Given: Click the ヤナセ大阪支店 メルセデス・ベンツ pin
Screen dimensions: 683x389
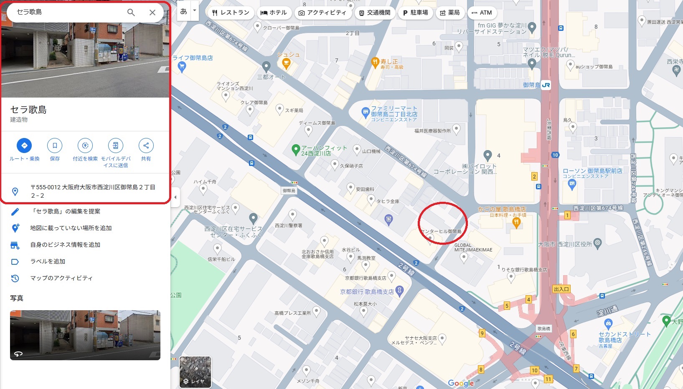Looking at the screenshot, I should pyautogui.click(x=442, y=339).
